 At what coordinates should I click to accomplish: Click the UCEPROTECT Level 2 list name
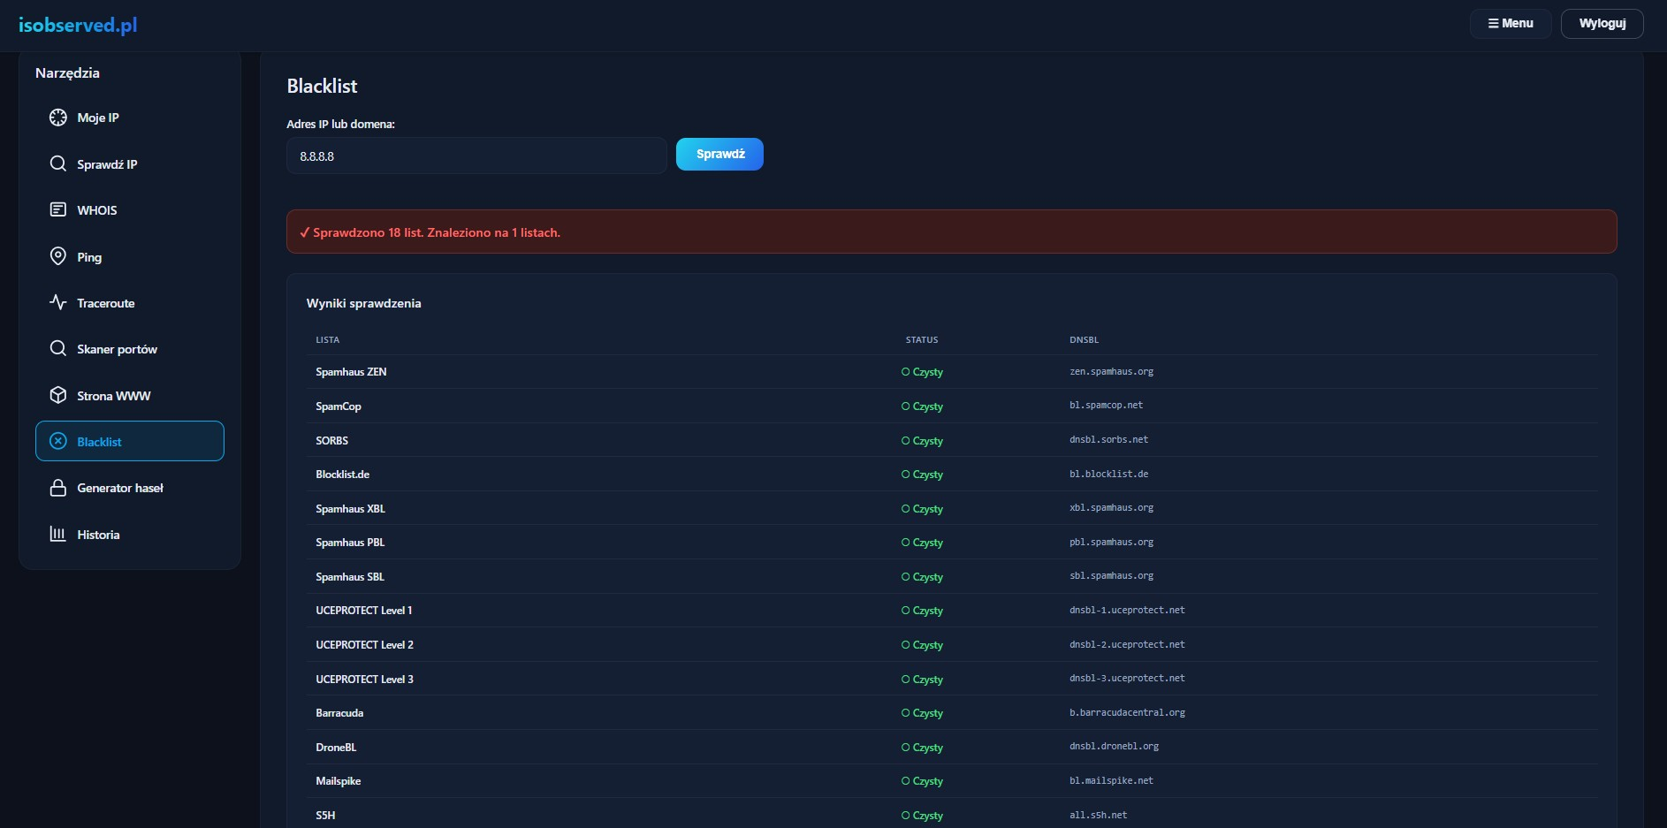coord(365,645)
